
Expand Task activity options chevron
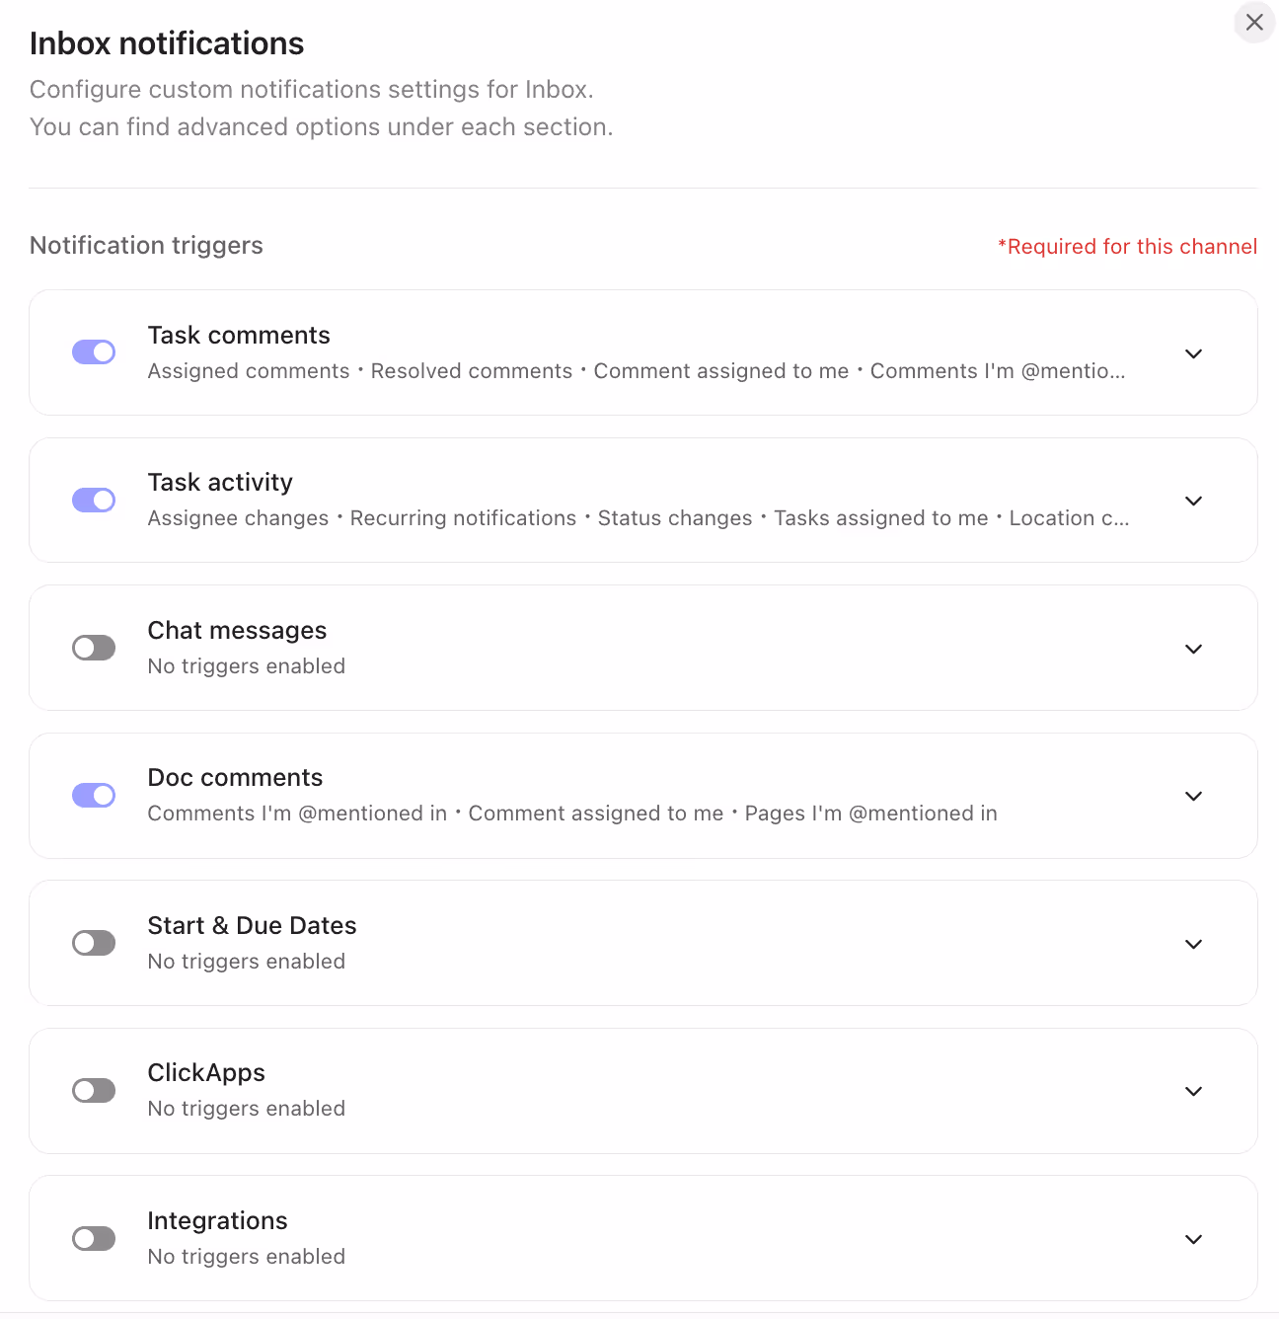coord(1193,501)
